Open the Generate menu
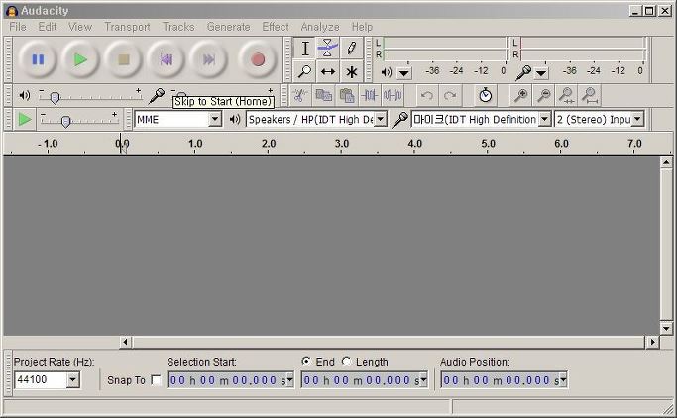This screenshot has height=418, width=677. [228, 27]
